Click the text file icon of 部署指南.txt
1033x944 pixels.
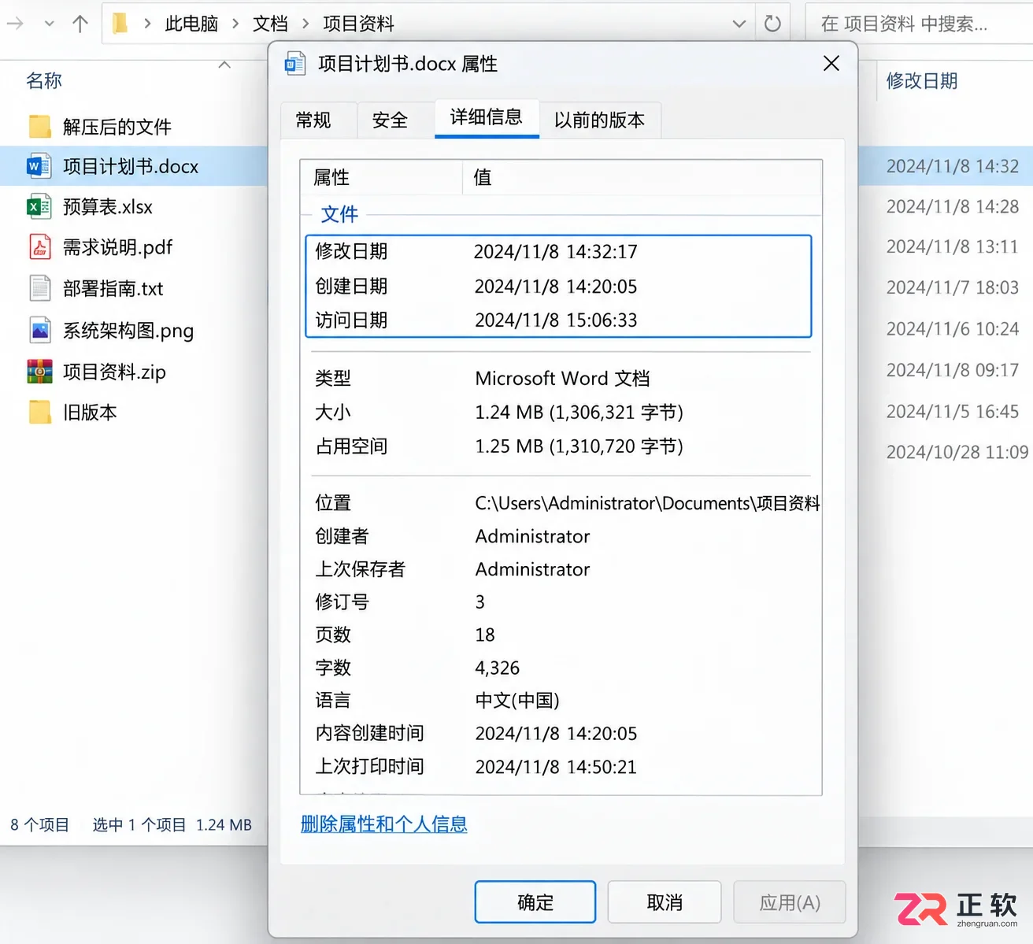(x=40, y=288)
